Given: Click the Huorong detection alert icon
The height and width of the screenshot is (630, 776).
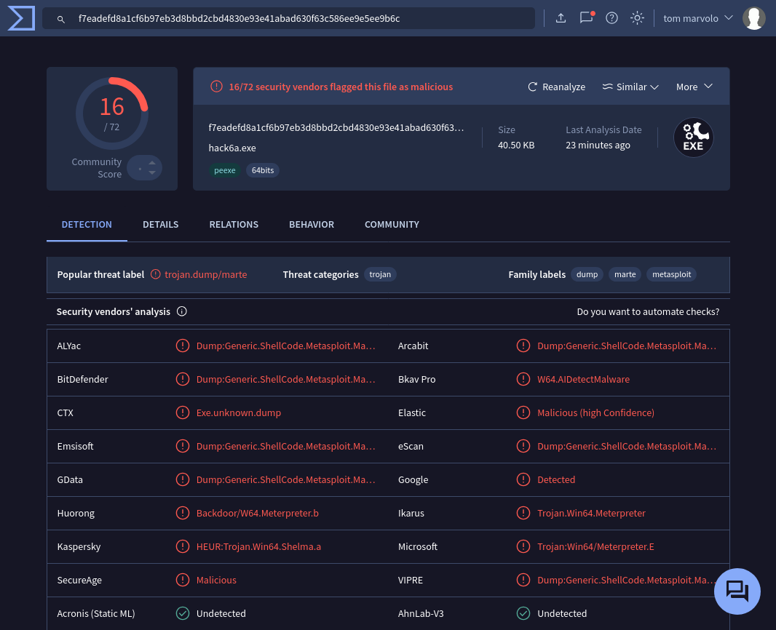Looking at the screenshot, I should 183,513.
